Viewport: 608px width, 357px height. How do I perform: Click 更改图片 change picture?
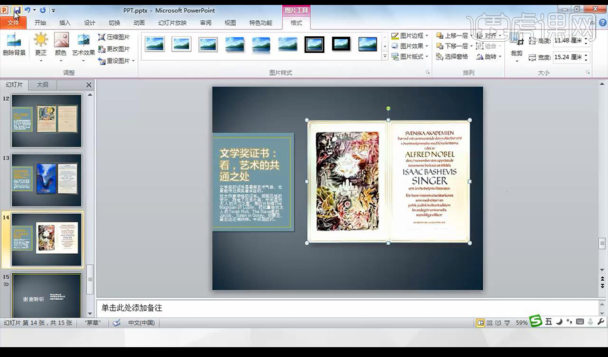[x=114, y=49]
